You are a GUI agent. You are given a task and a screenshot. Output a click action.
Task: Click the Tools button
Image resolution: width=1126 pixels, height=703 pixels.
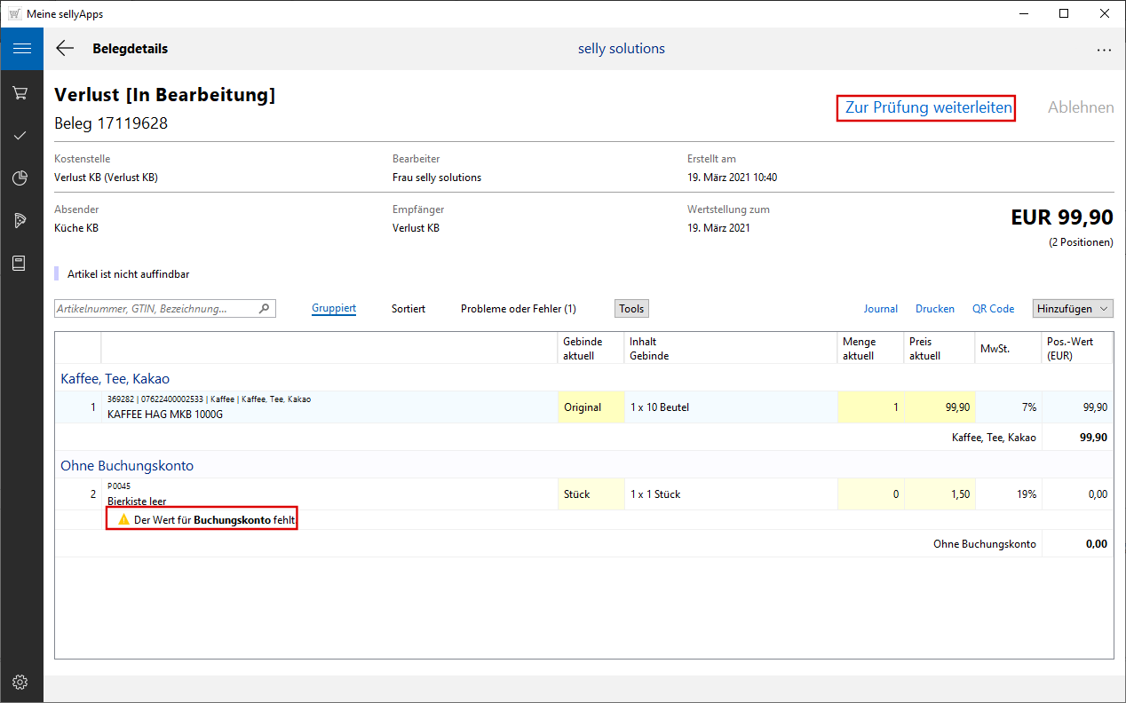631,309
